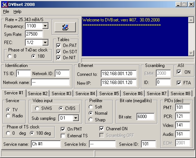The height and width of the screenshot is (158, 196).
Task: Click the Sym Rate input field
Action: point(34,34)
